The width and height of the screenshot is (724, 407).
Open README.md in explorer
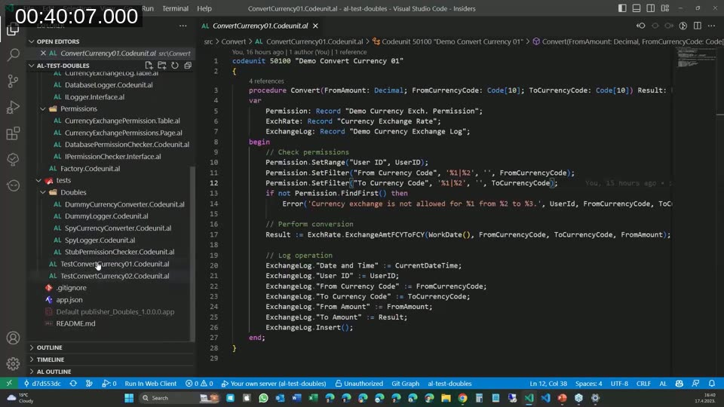click(x=75, y=323)
